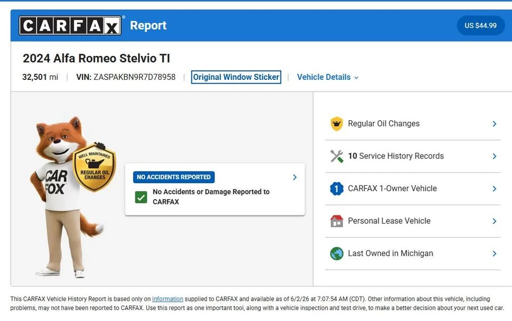Click 'No Accidents or Damage Reported to CARFAX' text
Screen dimensions: 512x321
[211, 196]
